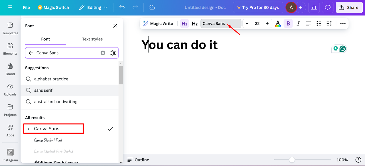Change text alignment

point(309,24)
